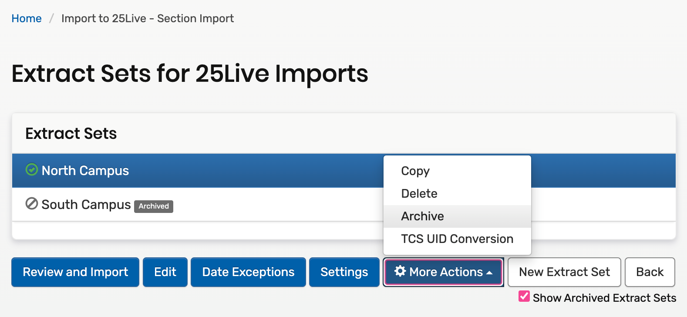
Task: Select Delete in the More Actions menu
Action: pos(419,193)
